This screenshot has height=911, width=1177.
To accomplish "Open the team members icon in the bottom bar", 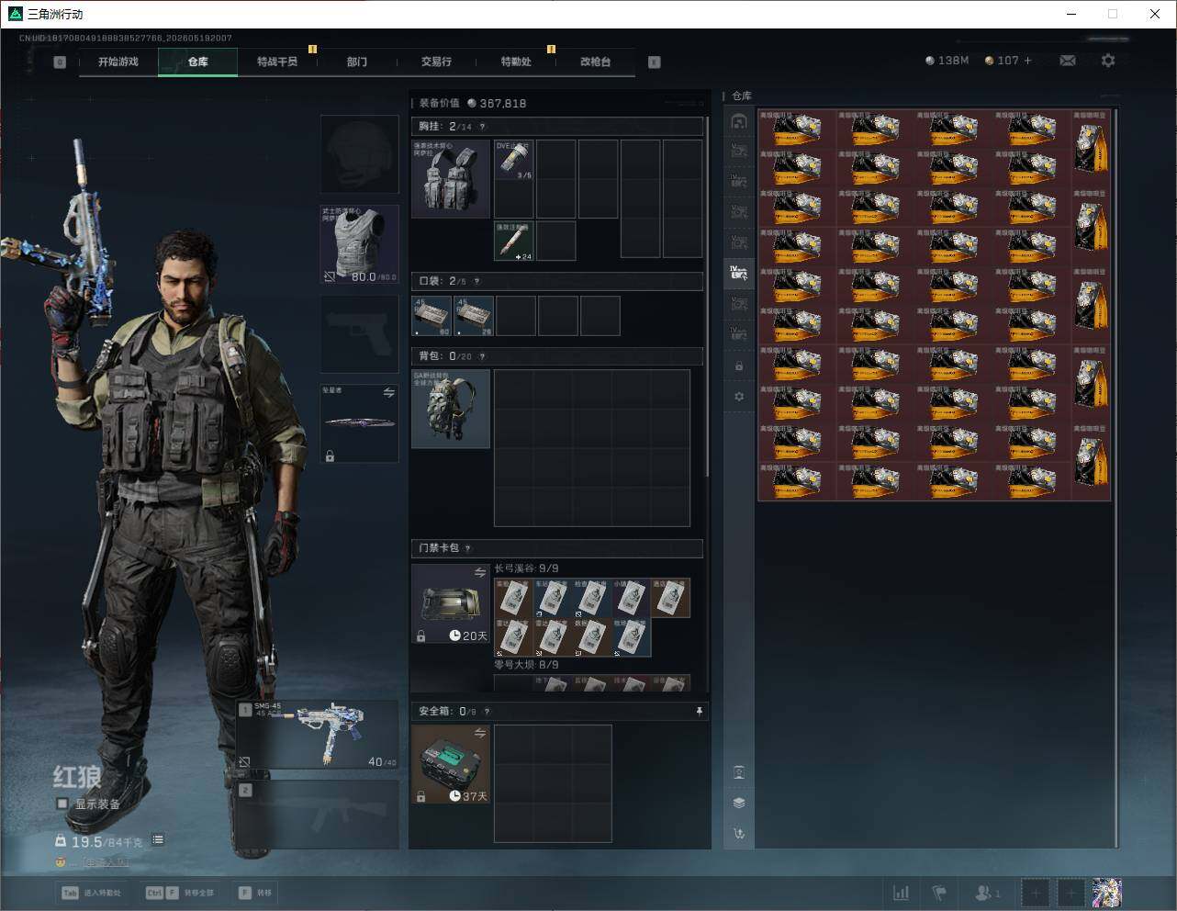I will point(988,893).
